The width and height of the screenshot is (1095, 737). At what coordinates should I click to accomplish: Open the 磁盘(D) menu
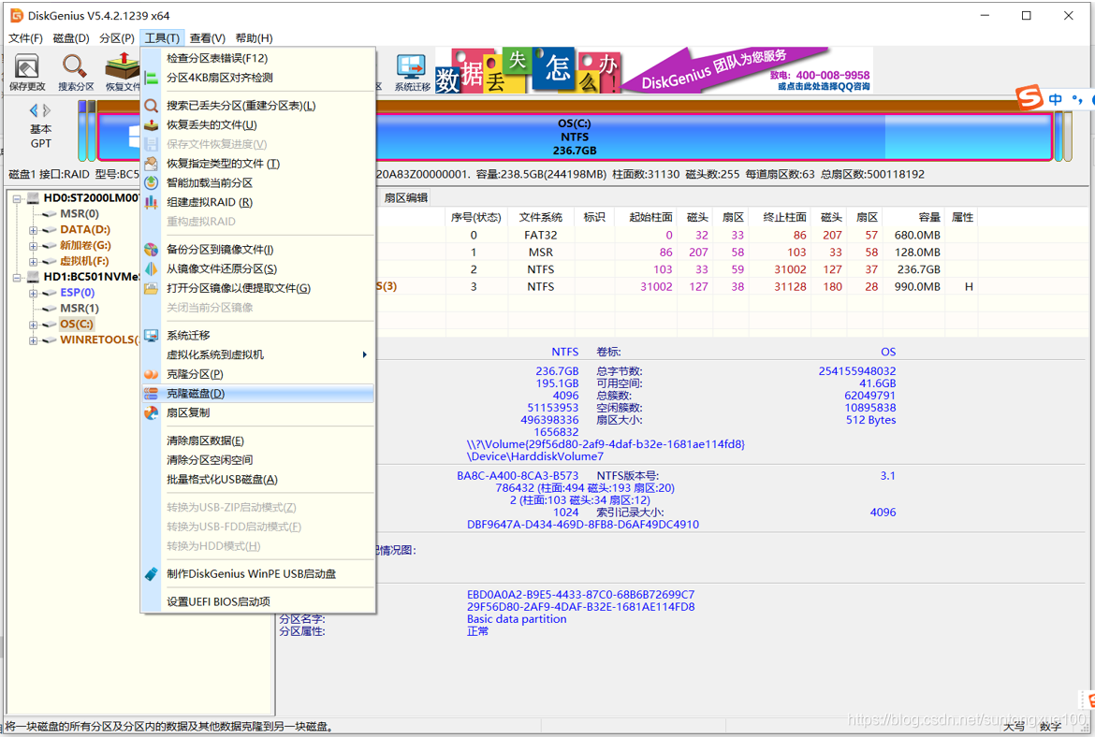(71, 38)
